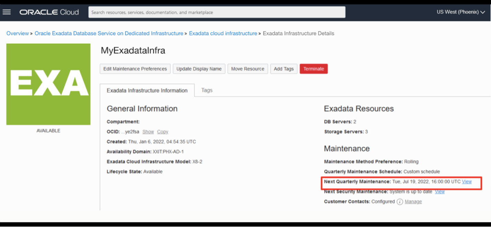Select the Exadata Infrastructure Information tab
The image size is (491, 228).
click(x=147, y=90)
